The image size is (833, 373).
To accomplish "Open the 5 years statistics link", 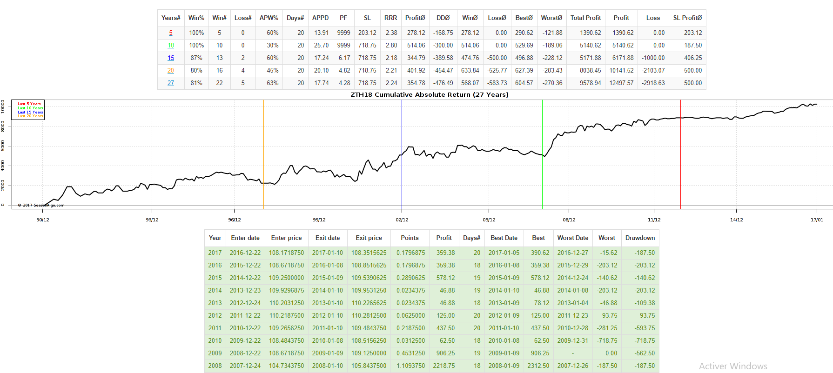I will (x=171, y=33).
